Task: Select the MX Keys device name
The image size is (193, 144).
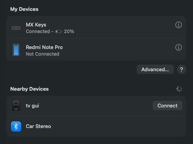Action: pyautogui.click(x=36, y=25)
